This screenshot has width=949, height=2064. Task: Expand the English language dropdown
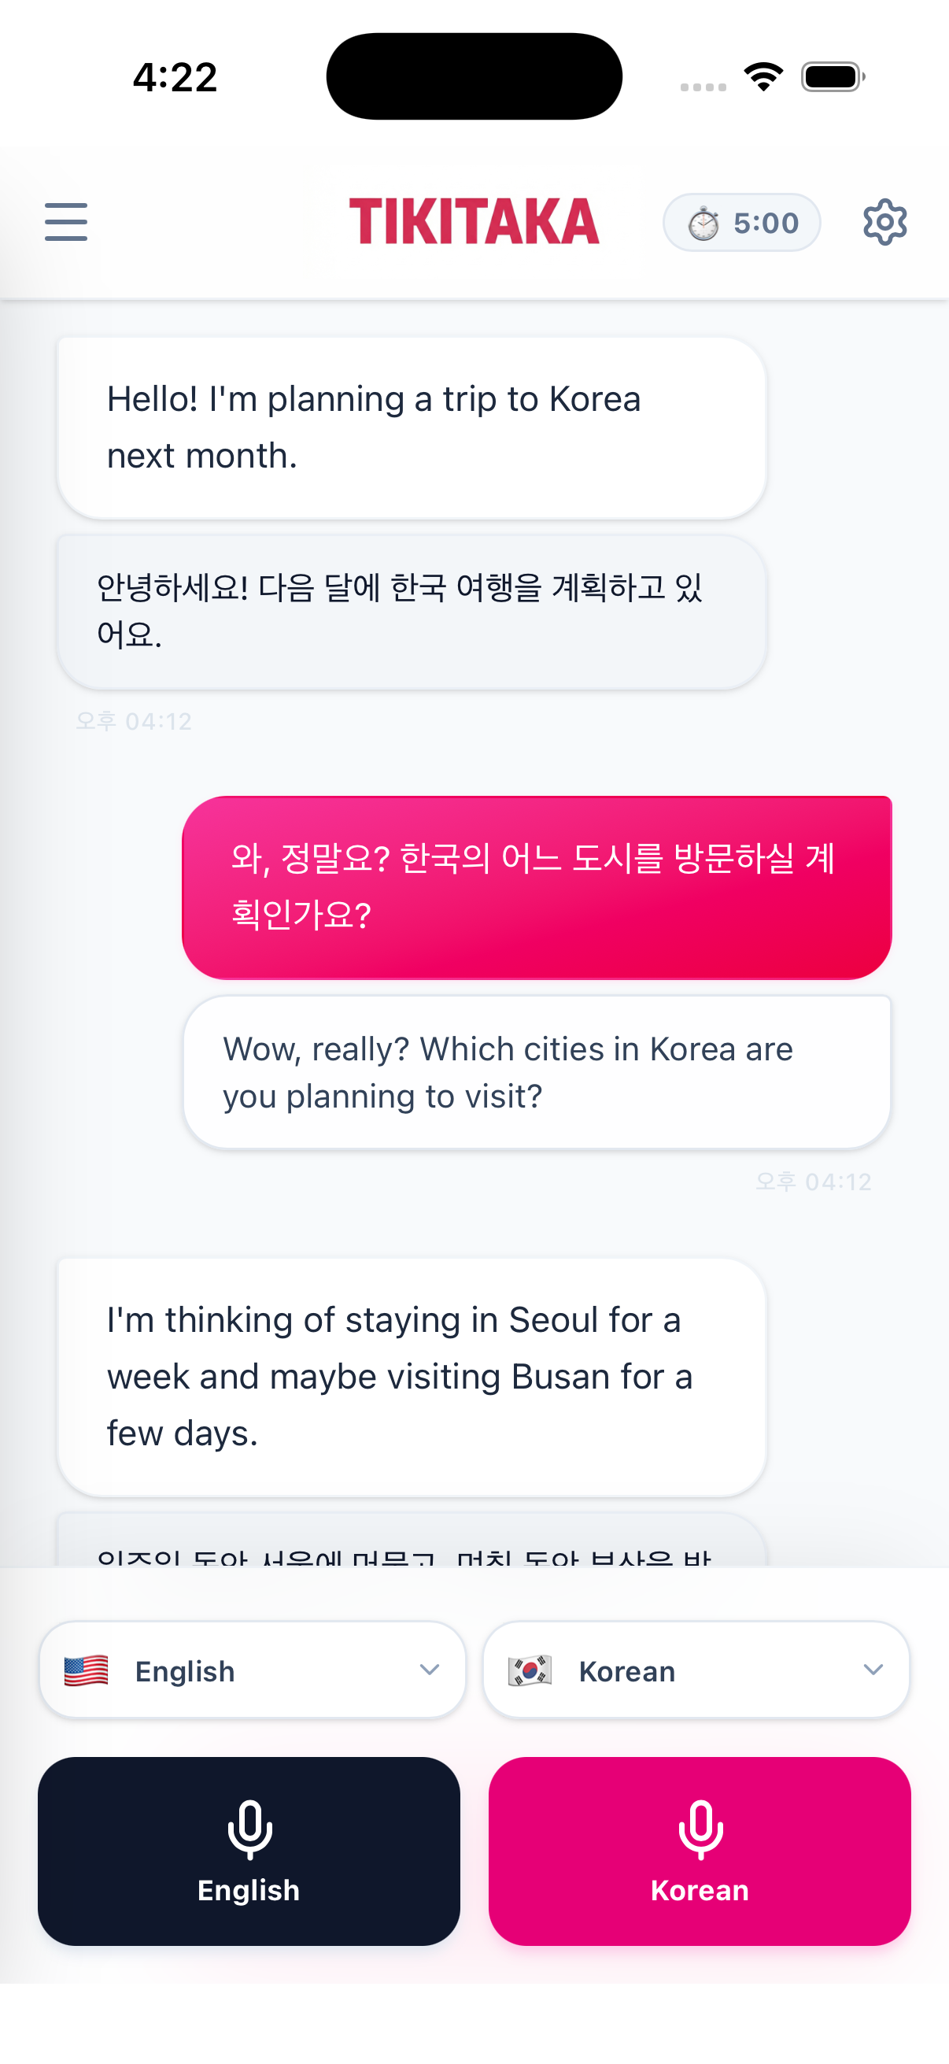point(252,1670)
